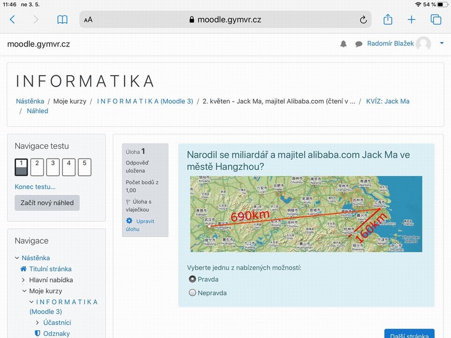
Task: Click the Titulní stránka home icon
Action: [x=24, y=269]
